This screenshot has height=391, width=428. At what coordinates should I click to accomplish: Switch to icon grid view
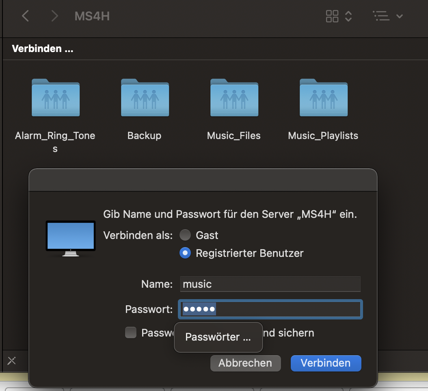332,16
